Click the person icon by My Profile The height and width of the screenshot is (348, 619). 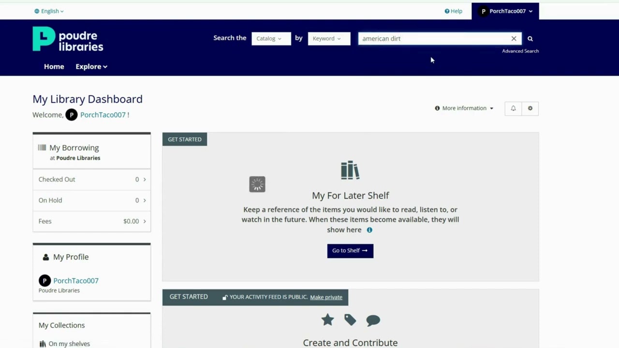pyautogui.click(x=45, y=257)
